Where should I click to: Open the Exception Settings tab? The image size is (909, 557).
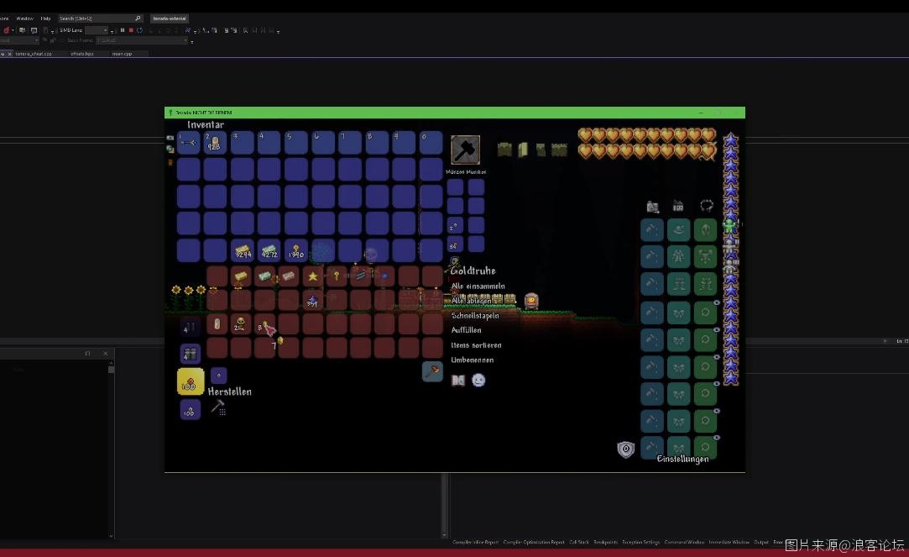tap(640, 543)
